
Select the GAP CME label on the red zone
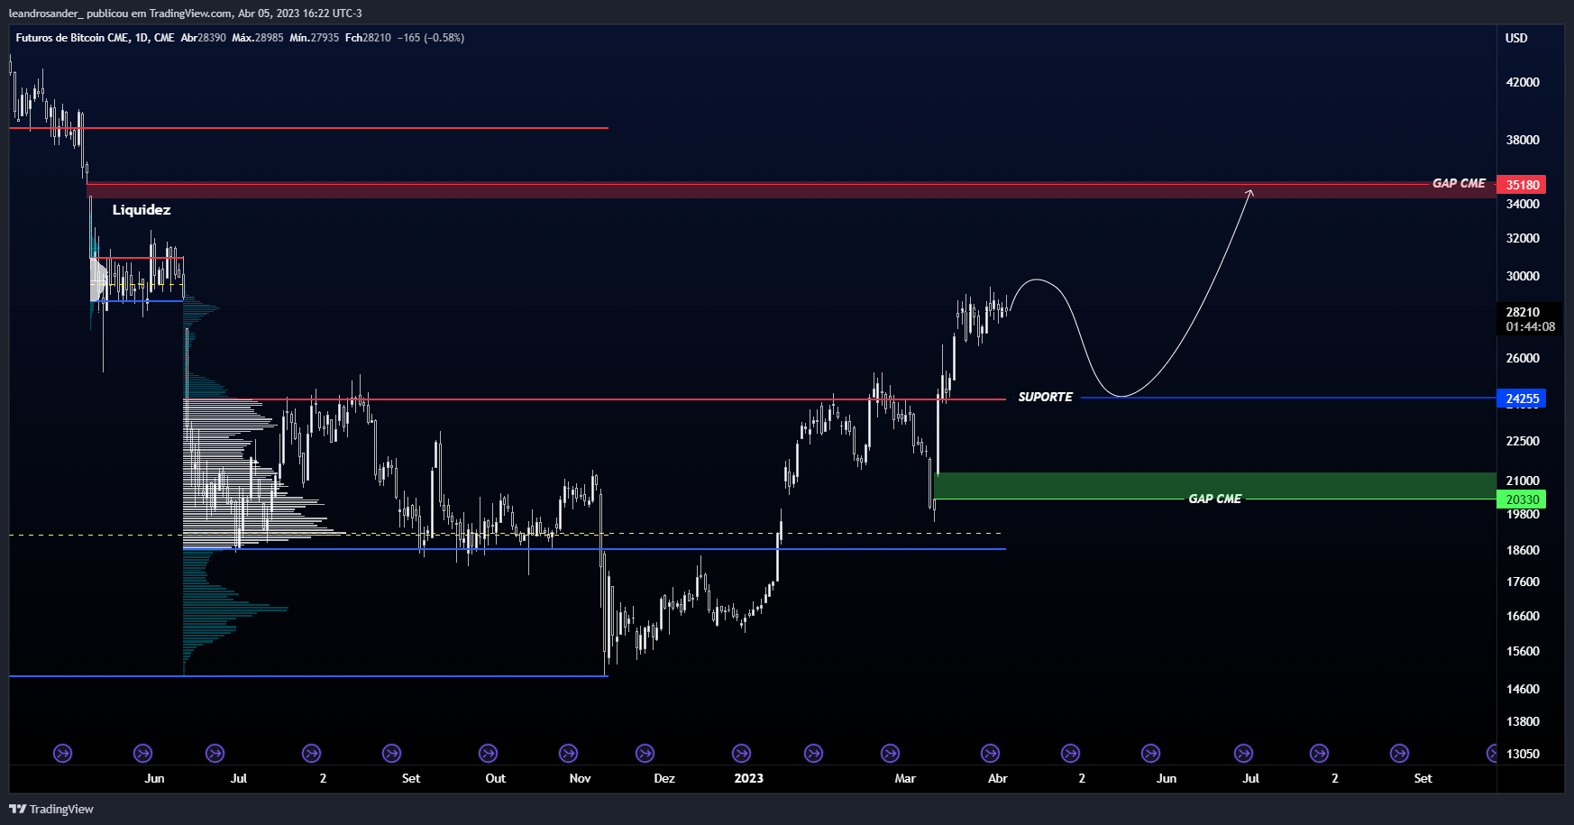point(1459,183)
